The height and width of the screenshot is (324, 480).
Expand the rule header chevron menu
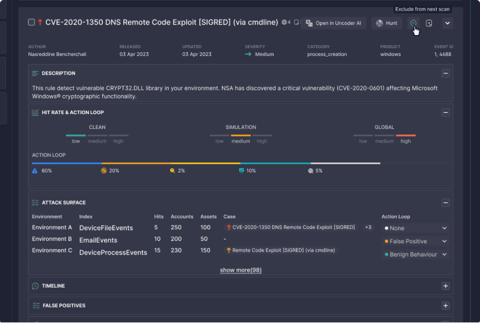(x=447, y=23)
